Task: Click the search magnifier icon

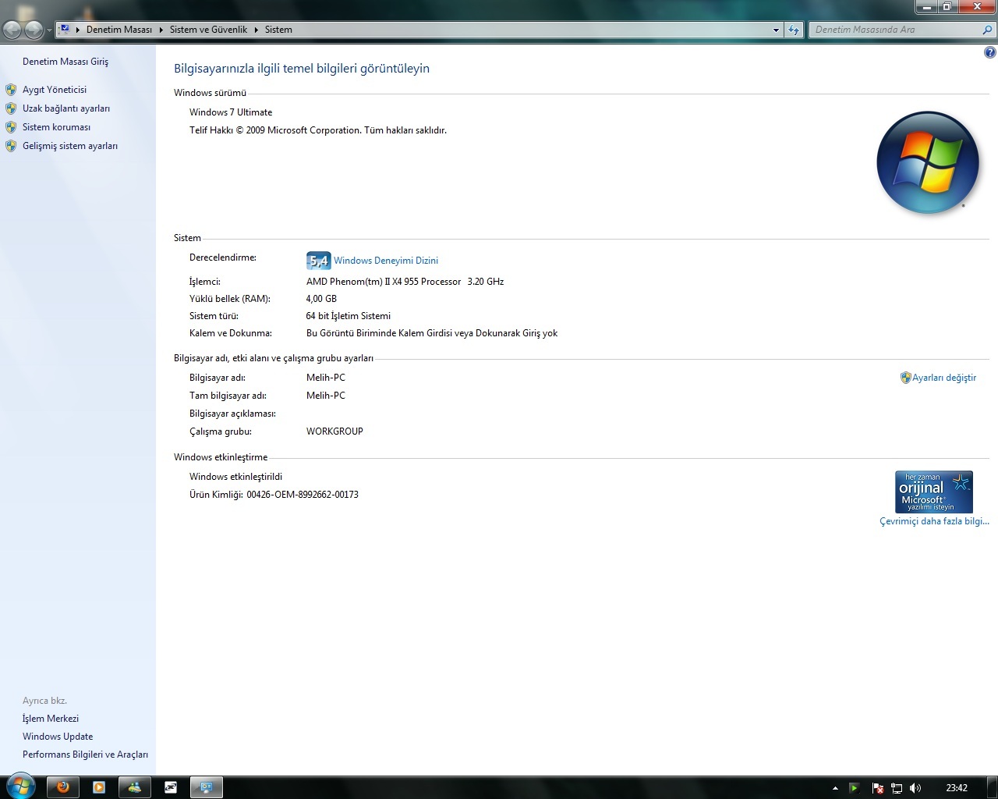Action: [x=988, y=30]
